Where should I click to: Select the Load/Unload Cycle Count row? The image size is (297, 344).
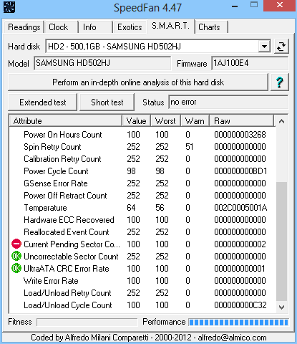[x=142, y=305]
